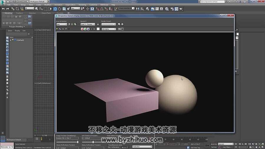Toggle the Red channel in render window
265x149 pixels.
point(82,29)
